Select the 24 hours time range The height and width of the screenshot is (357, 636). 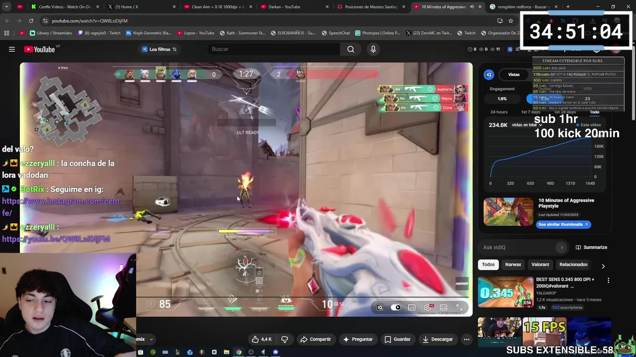tap(499, 112)
